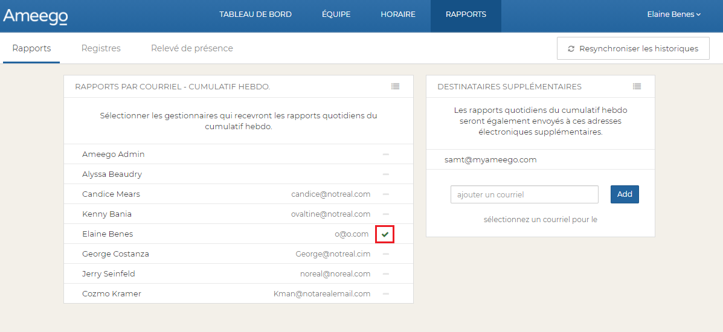Image resolution: width=723 pixels, height=332 pixels.
Task: Enable weekly report for Ameego Admin
Action: click(385, 155)
